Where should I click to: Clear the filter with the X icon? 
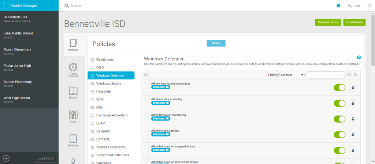pos(355,75)
